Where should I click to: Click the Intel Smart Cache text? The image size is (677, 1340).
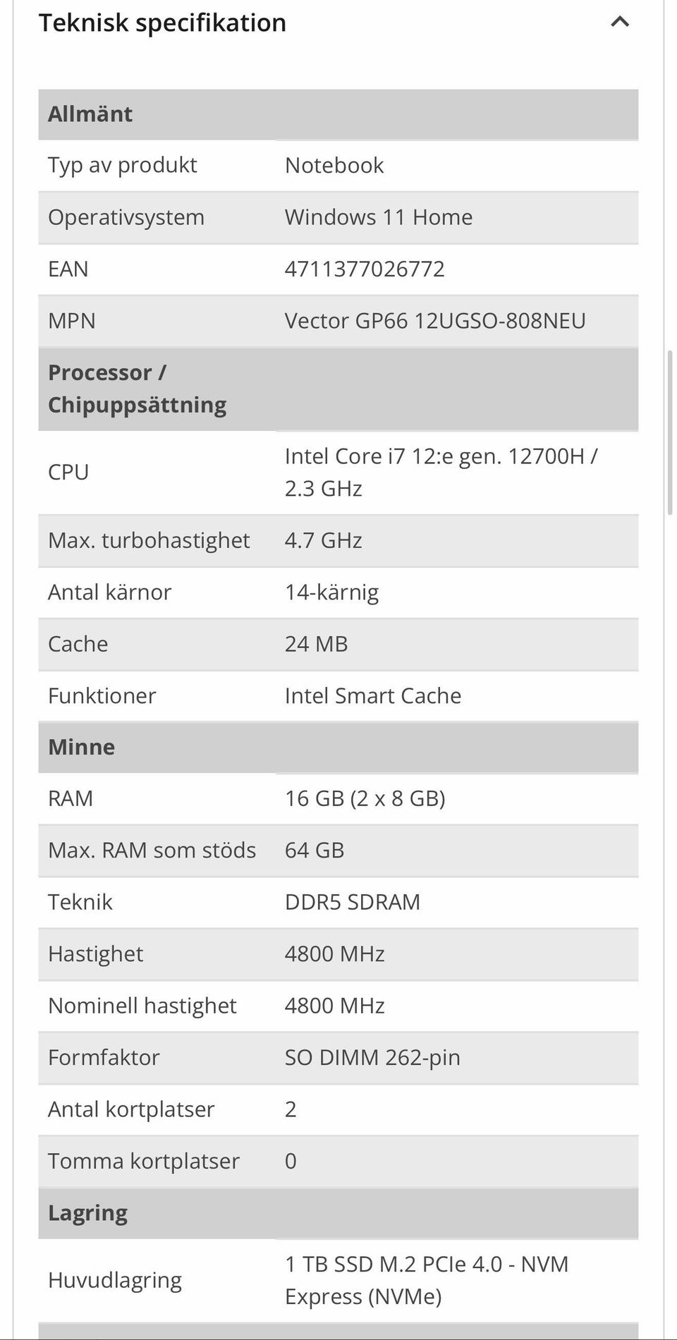tap(373, 696)
